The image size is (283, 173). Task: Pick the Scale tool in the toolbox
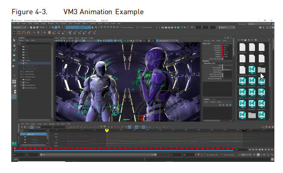14,66
